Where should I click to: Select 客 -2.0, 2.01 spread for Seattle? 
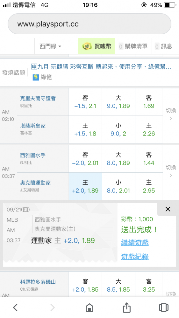[x=85, y=159]
